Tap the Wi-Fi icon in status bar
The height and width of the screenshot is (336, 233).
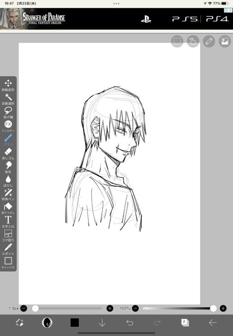click(x=210, y=3)
